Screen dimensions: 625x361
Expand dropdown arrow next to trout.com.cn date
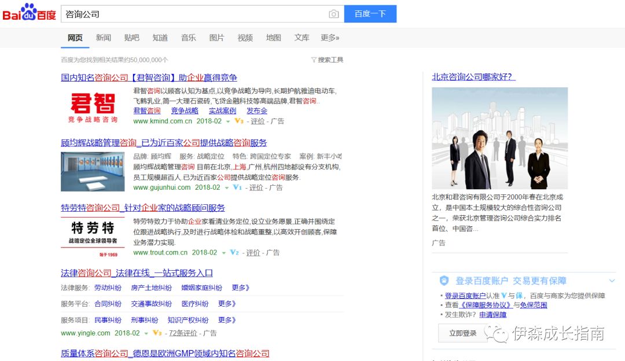click(223, 253)
